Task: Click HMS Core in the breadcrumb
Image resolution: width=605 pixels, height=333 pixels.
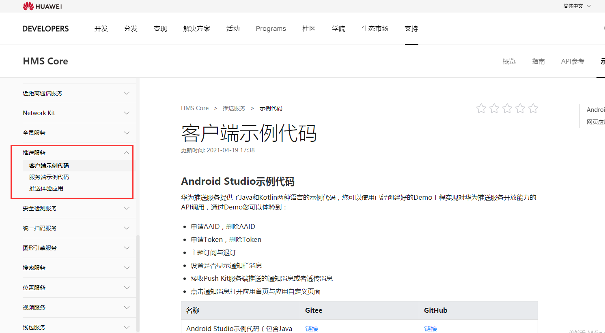Action: (x=195, y=108)
